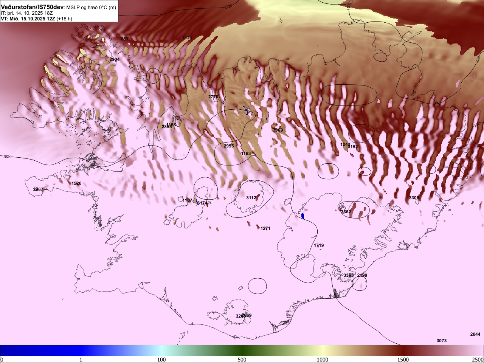Screen dimensions: 484x363
Task: Click the map value '3073'
Action: 442,341
